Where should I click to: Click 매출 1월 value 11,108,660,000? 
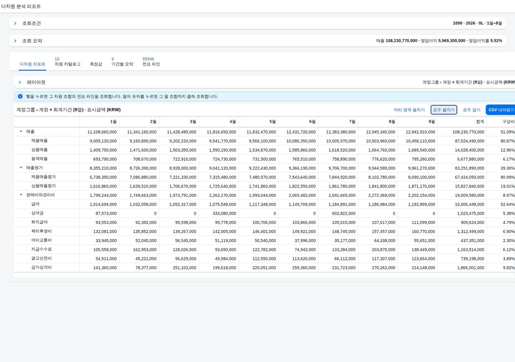(x=102, y=132)
